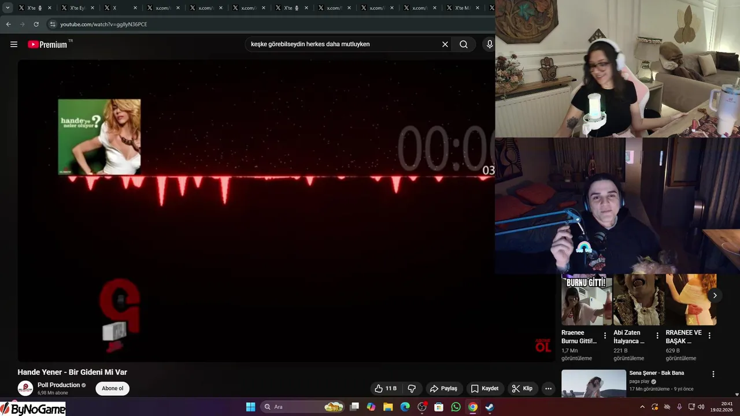The width and height of the screenshot is (740, 416).
Task: Dislike the Hande Yener video
Action: (412, 389)
